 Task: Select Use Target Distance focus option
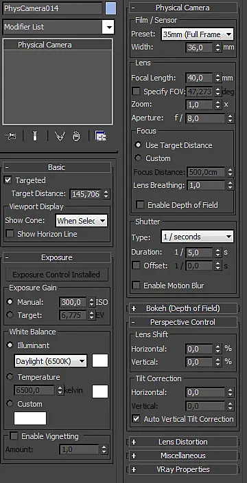138,144
